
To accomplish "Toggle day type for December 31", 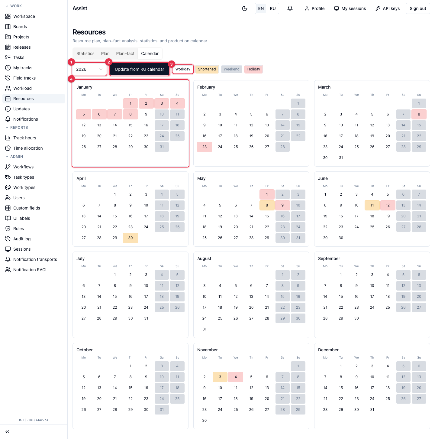I will (372, 410).
